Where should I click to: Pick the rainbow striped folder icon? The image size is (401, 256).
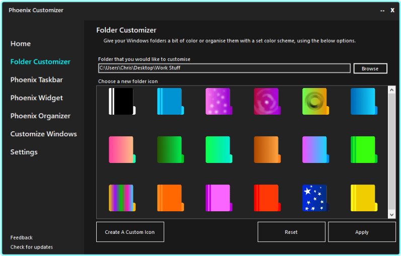click(x=121, y=198)
